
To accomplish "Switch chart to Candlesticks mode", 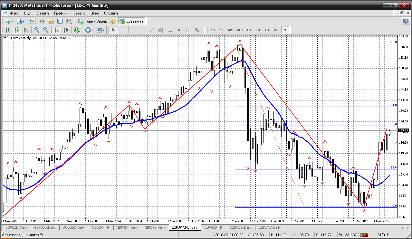I will pos(17,30).
